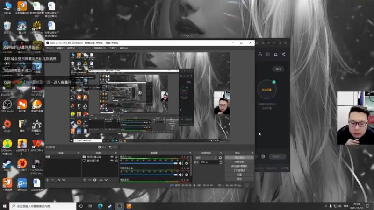Click the Studio Mode button
The image size is (374, 210).
tap(239, 170)
